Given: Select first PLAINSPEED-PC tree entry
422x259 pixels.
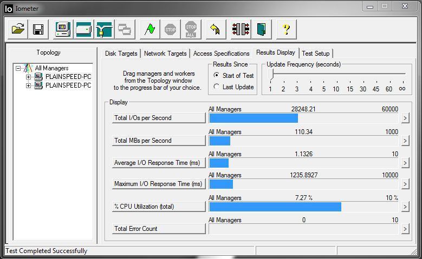Looking at the screenshot, I should coord(68,77).
